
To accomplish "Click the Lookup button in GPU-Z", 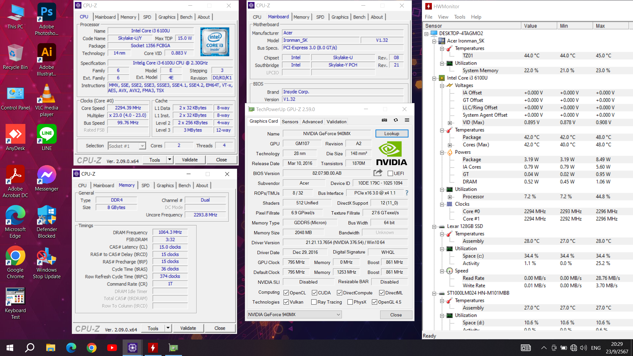I will point(392,133).
